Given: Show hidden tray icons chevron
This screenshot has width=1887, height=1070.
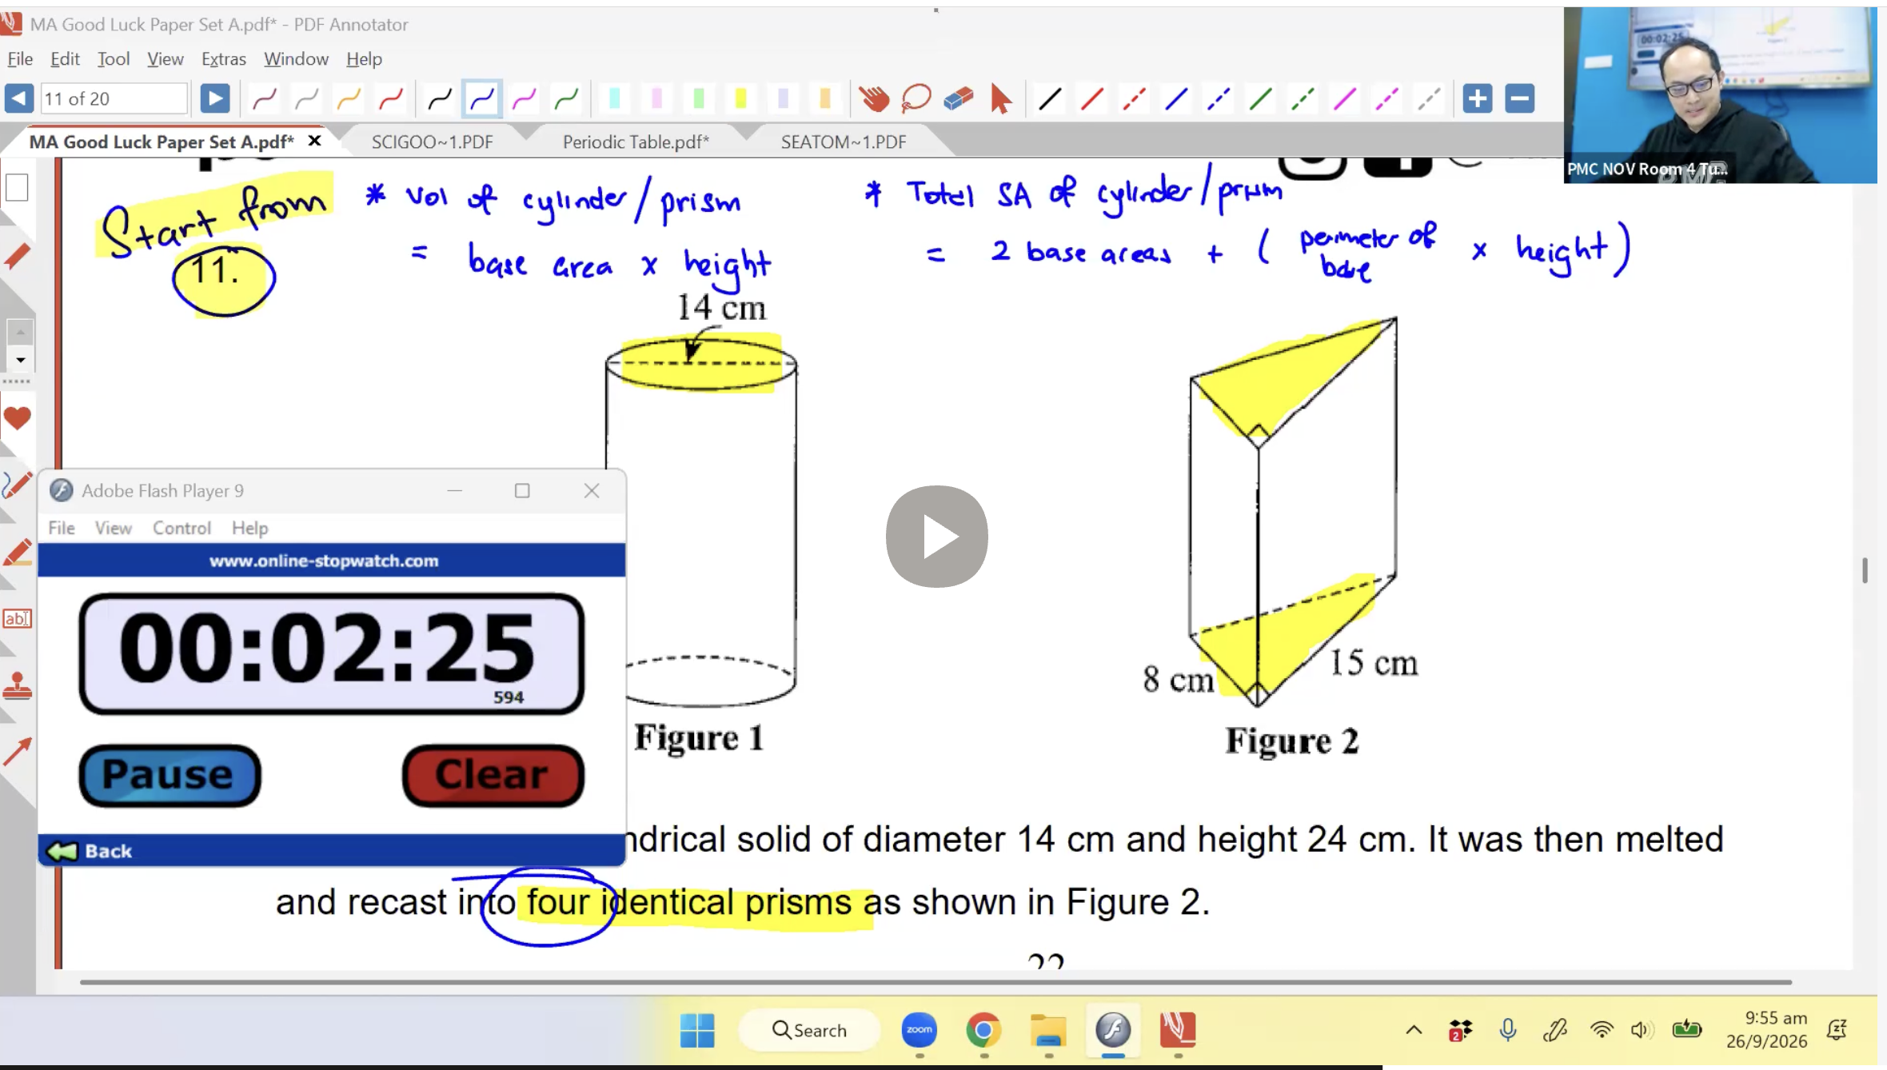Looking at the screenshot, I should pos(1414,1030).
